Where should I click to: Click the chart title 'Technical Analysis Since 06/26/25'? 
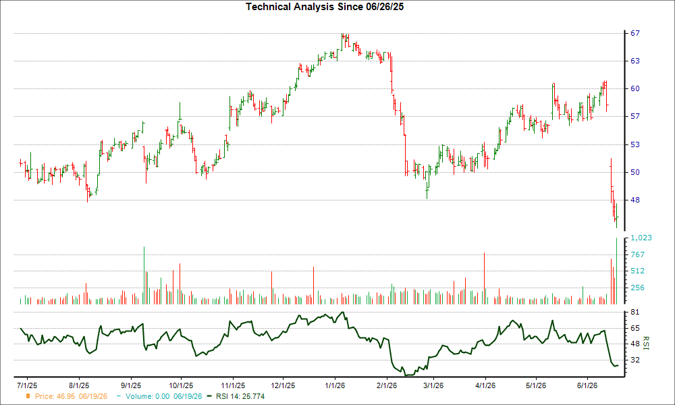(325, 7)
